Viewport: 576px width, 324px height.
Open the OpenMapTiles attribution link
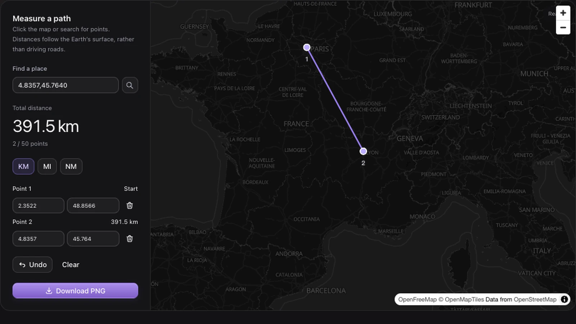pyautogui.click(x=462, y=299)
